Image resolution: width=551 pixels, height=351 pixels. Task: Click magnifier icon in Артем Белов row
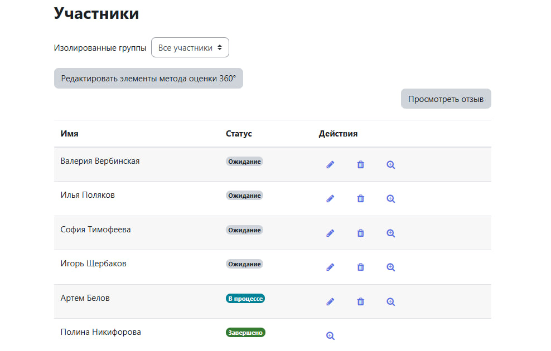point(390,302)
